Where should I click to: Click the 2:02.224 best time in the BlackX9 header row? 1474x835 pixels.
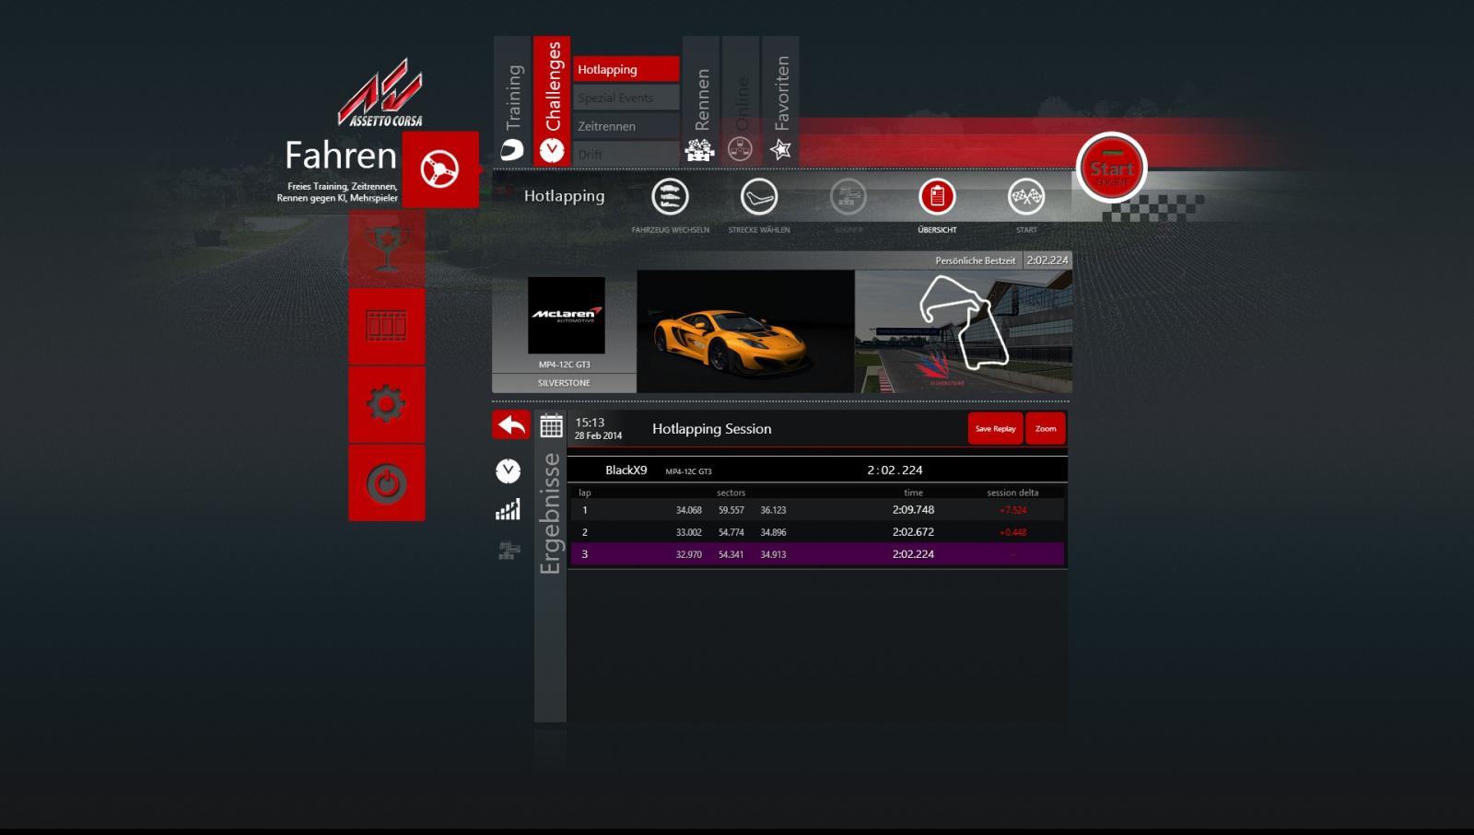tap(895, 470)
